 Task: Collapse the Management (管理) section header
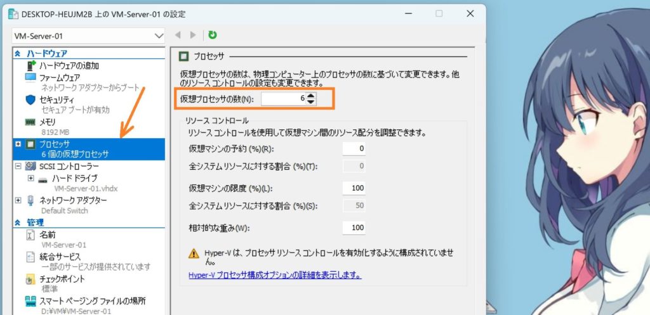(17, 223)
